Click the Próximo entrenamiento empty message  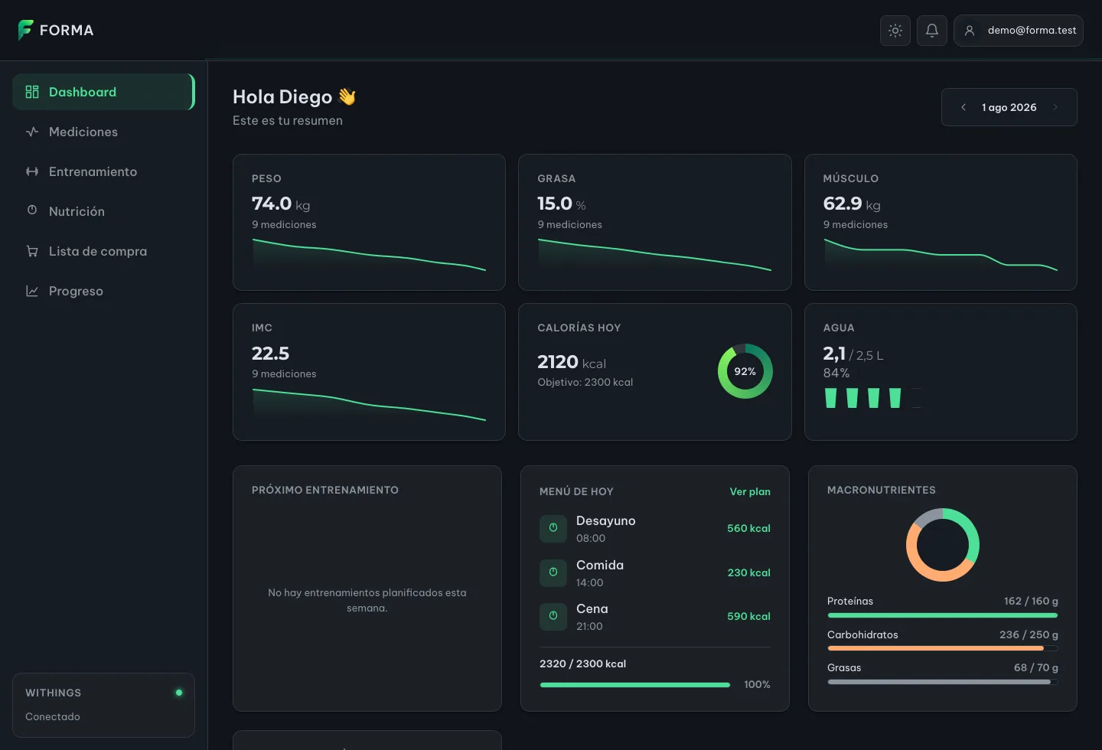click(x=367, y=600)
